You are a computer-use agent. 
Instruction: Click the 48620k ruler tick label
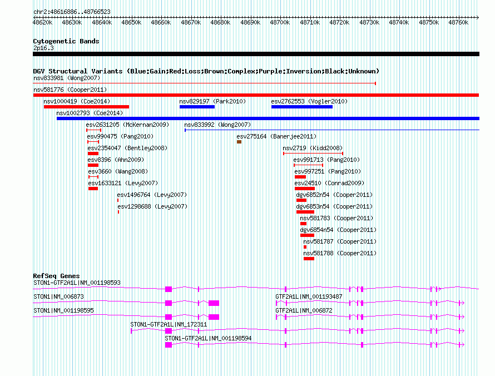[x=42, y=22]
